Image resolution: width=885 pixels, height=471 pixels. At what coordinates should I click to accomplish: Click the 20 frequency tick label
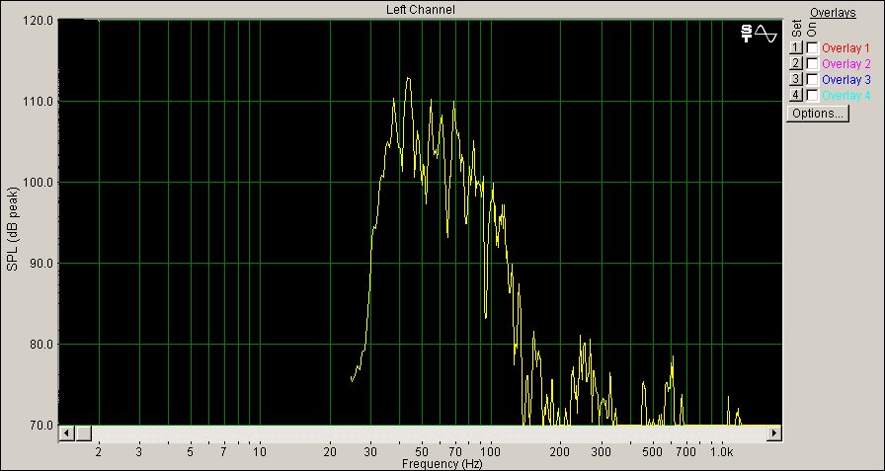(330, 452)
